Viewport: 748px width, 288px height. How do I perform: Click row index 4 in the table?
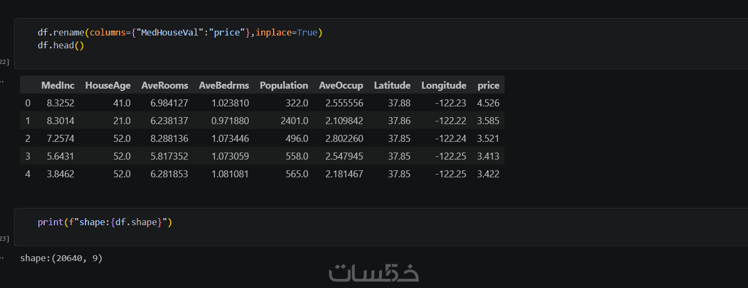(28, 174)
